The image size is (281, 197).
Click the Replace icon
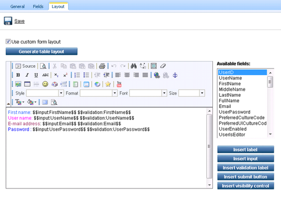(143, 66)
